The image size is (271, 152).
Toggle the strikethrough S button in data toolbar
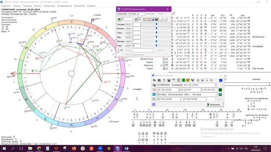coord(202,80)
